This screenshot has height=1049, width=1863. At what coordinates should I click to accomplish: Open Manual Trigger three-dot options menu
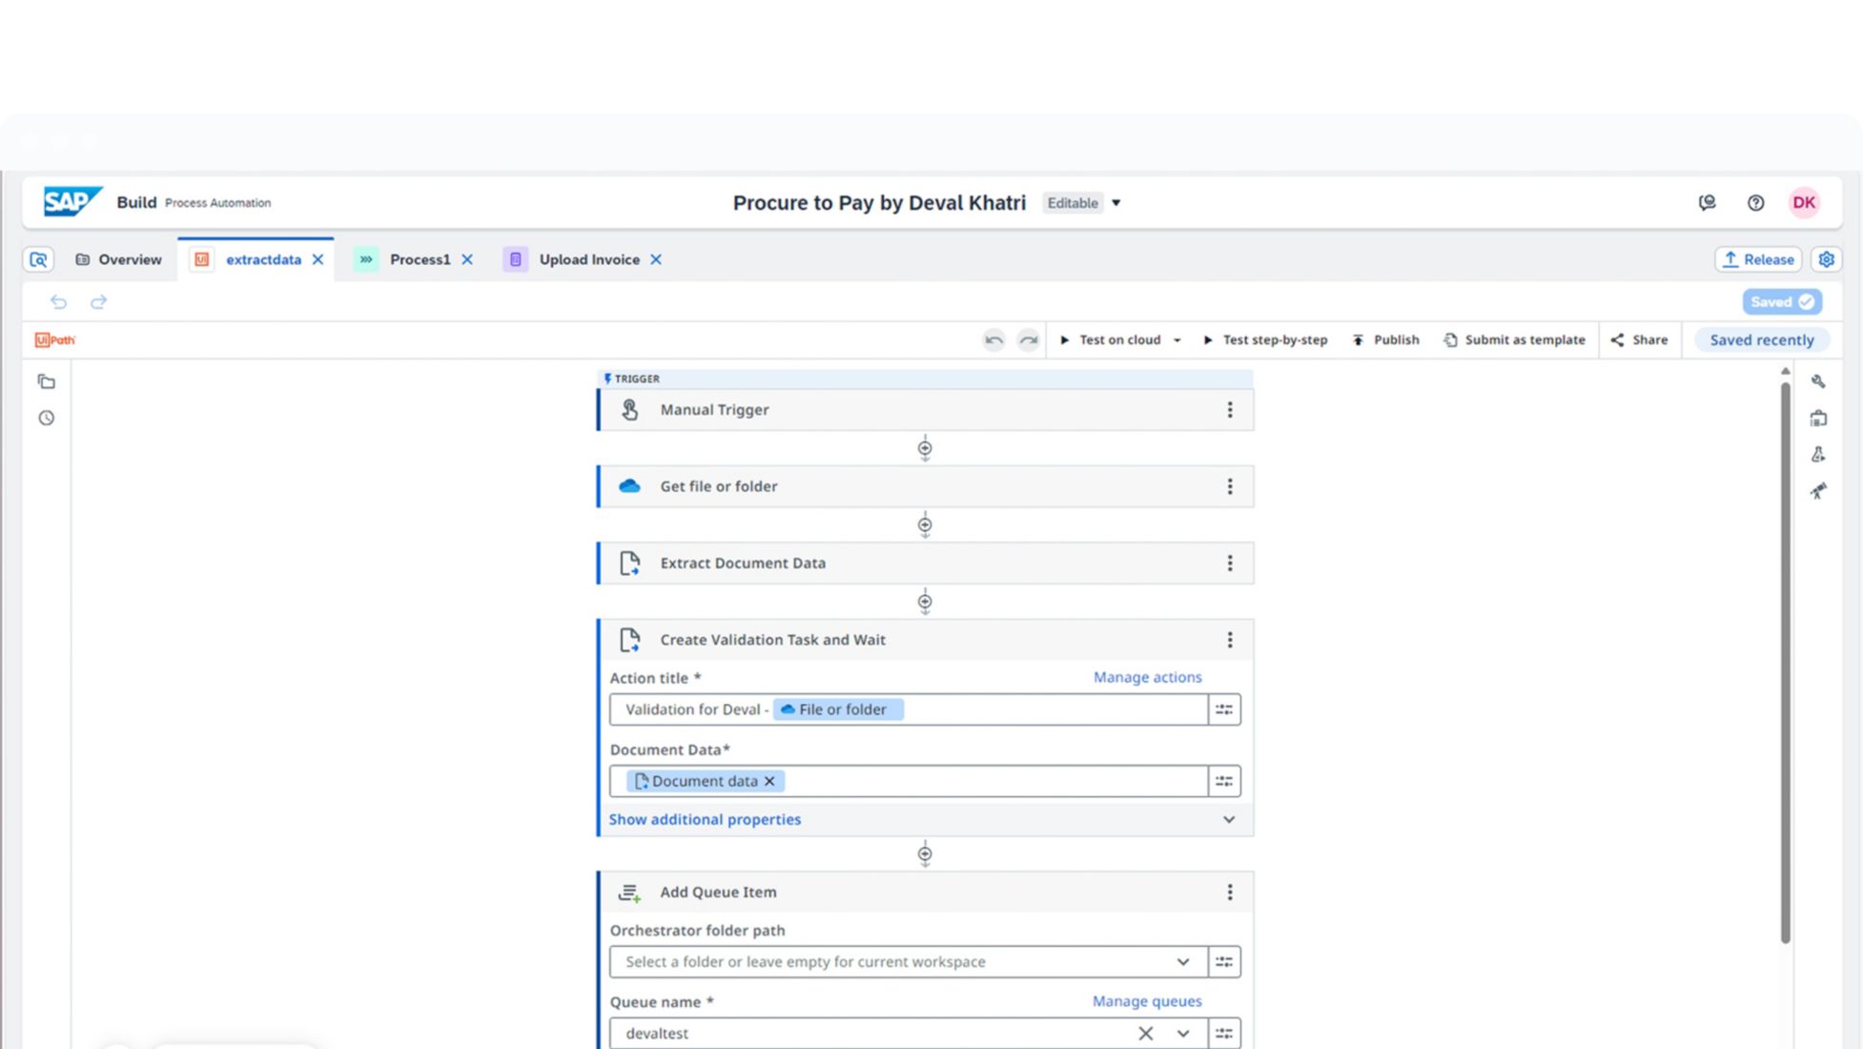click(x=1229, y=409)
